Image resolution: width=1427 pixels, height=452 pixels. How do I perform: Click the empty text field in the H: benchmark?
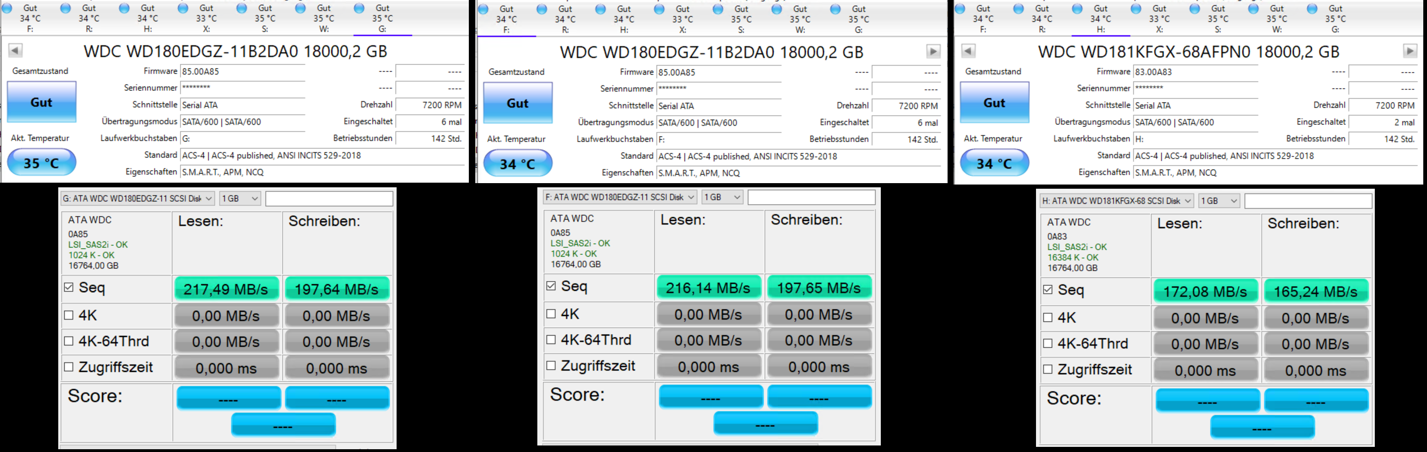point(1309,201)
